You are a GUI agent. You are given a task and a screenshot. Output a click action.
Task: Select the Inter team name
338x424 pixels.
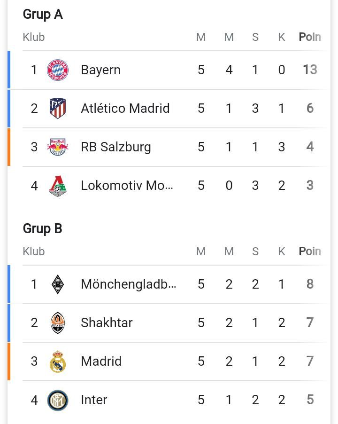(94, 400)
